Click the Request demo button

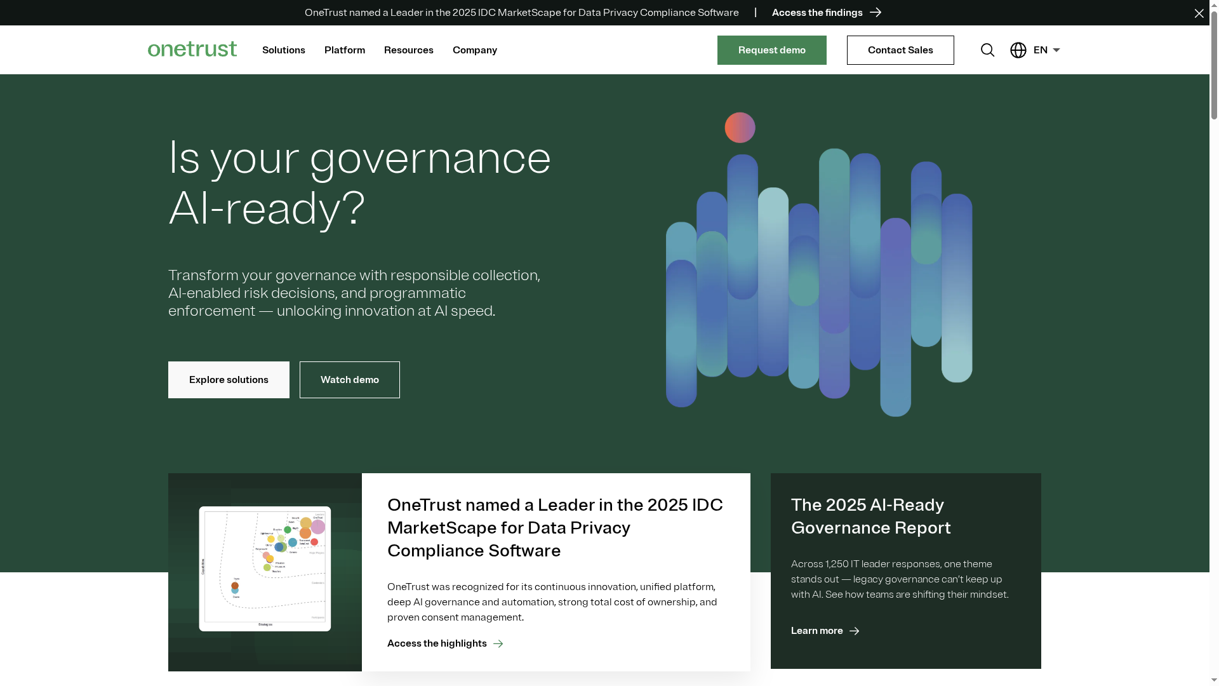pos(771,50)
